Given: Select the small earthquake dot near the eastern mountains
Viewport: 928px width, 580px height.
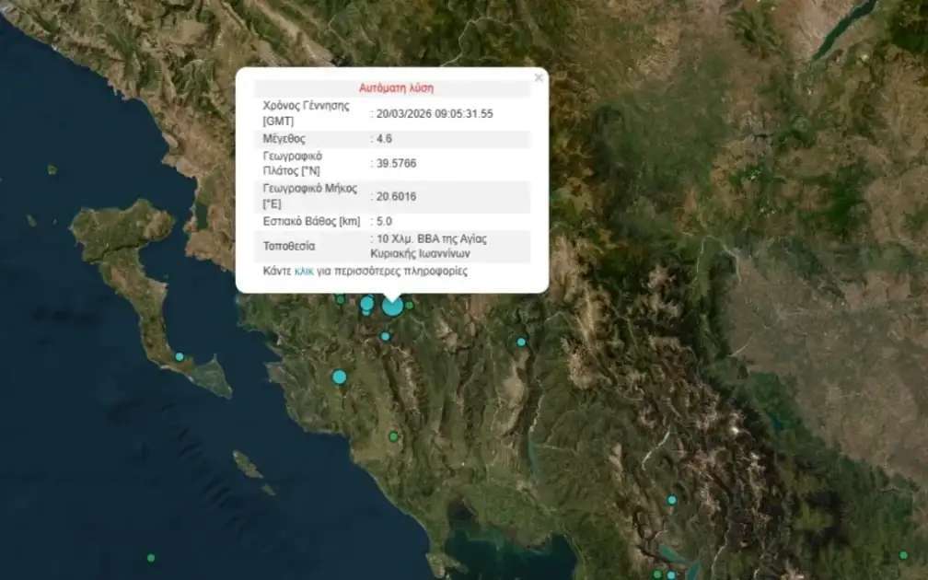Looking at the screenshot, I should 520,342.
